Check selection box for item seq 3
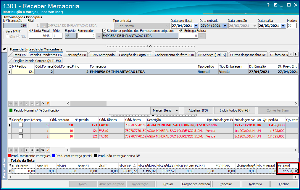This screenshot has height=190, width=300. coord(21,125)
